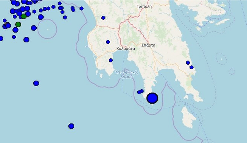247x143 pixels.
Task: Select the upper marker on the eastern coast
Action: [188, 63]
